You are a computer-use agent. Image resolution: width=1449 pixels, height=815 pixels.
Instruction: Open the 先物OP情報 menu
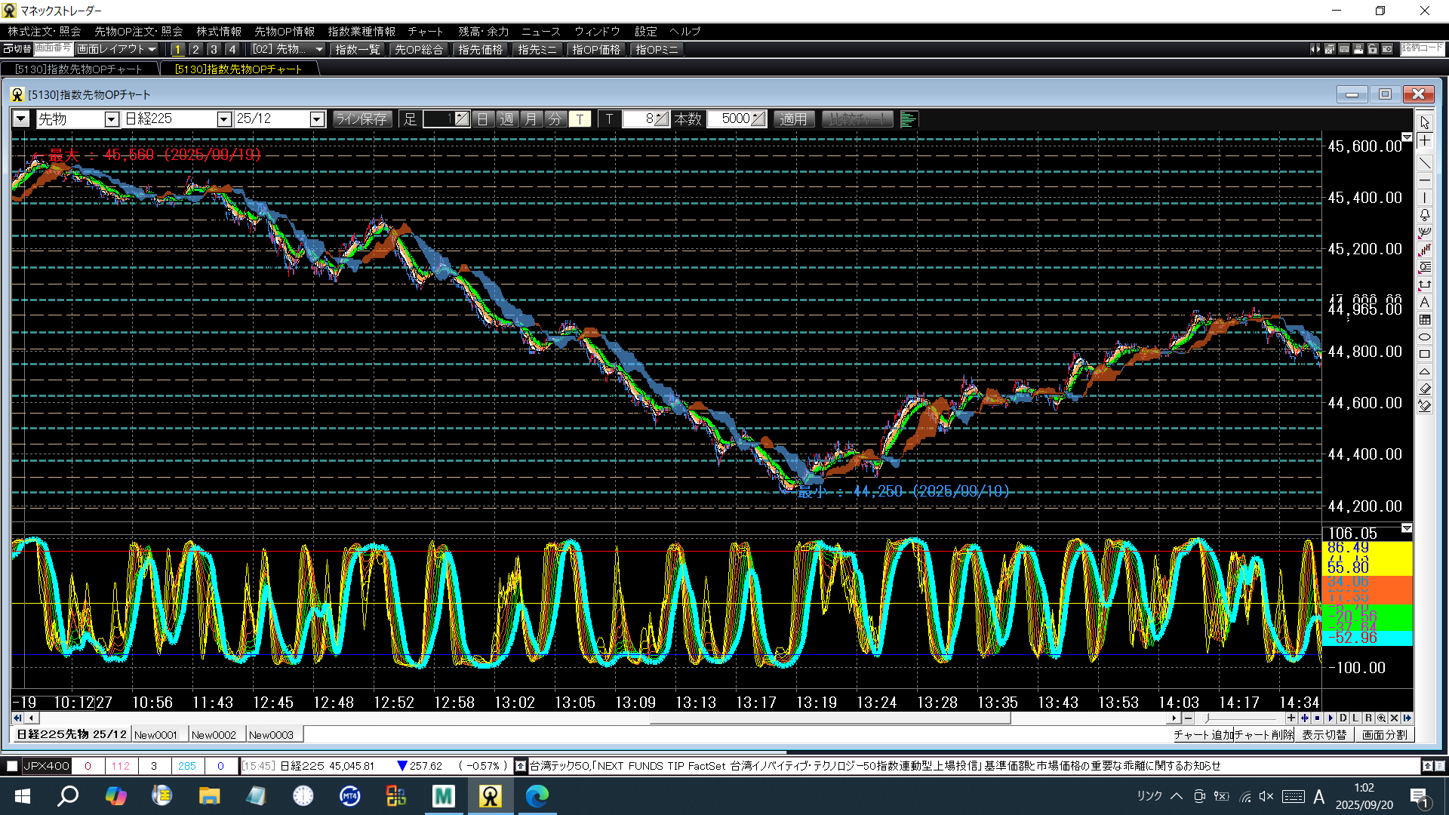tap(284, 31)
